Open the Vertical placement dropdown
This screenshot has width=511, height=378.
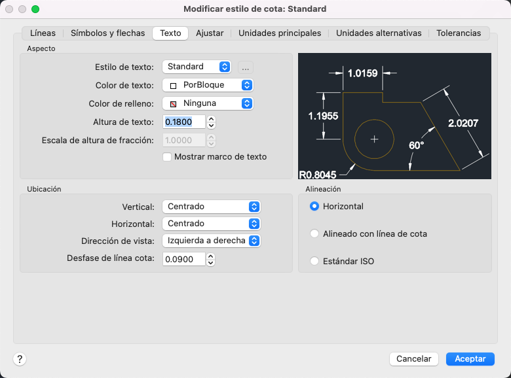[x=211, y=207]
